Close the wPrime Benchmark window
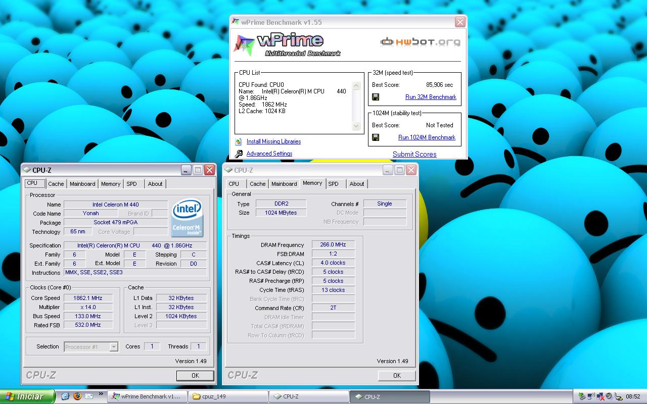This screenshot has height=404, width=647. click(459, 22)
